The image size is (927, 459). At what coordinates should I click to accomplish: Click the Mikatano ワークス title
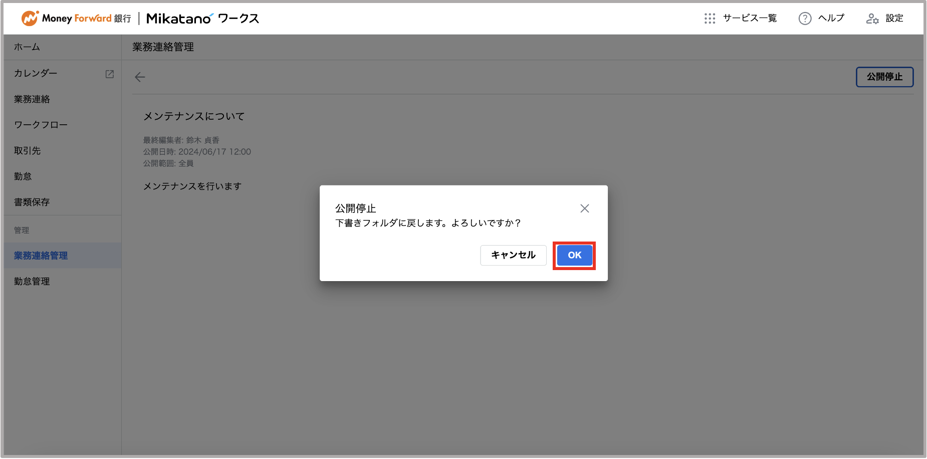[203, 19]
